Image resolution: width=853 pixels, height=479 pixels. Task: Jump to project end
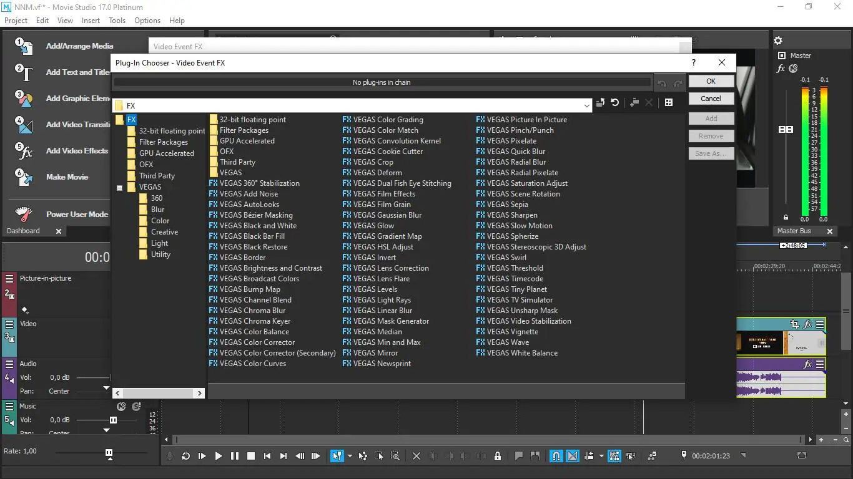pos(283,456)
